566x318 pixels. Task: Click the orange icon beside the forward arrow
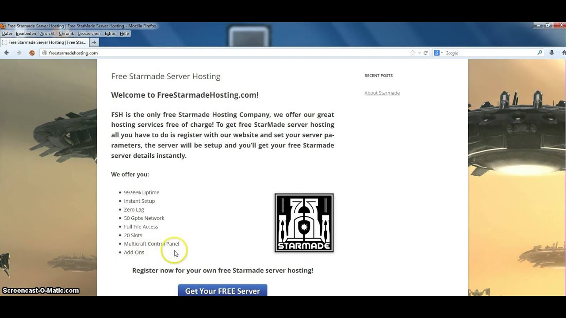pos(32,53)
